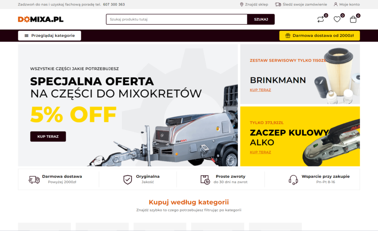378x231 pixels.
Task: Expand the Przeglądaj kategorie menu
Action: click(x=50, y=36)
